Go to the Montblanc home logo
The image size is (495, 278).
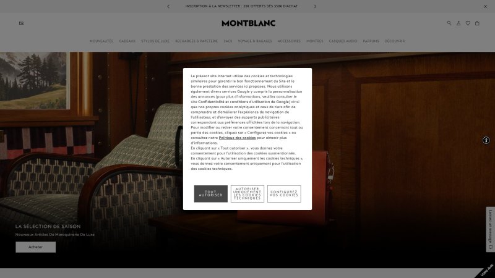(249, 23)
